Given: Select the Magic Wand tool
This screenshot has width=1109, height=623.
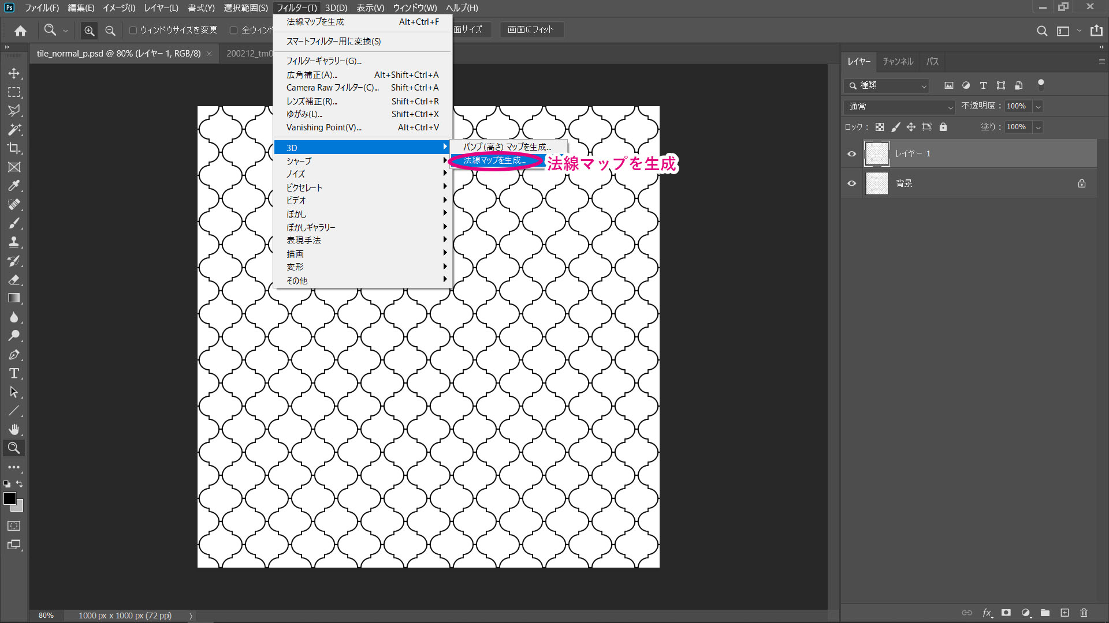Looking at the screenshot, I should [x=14, y=130].
